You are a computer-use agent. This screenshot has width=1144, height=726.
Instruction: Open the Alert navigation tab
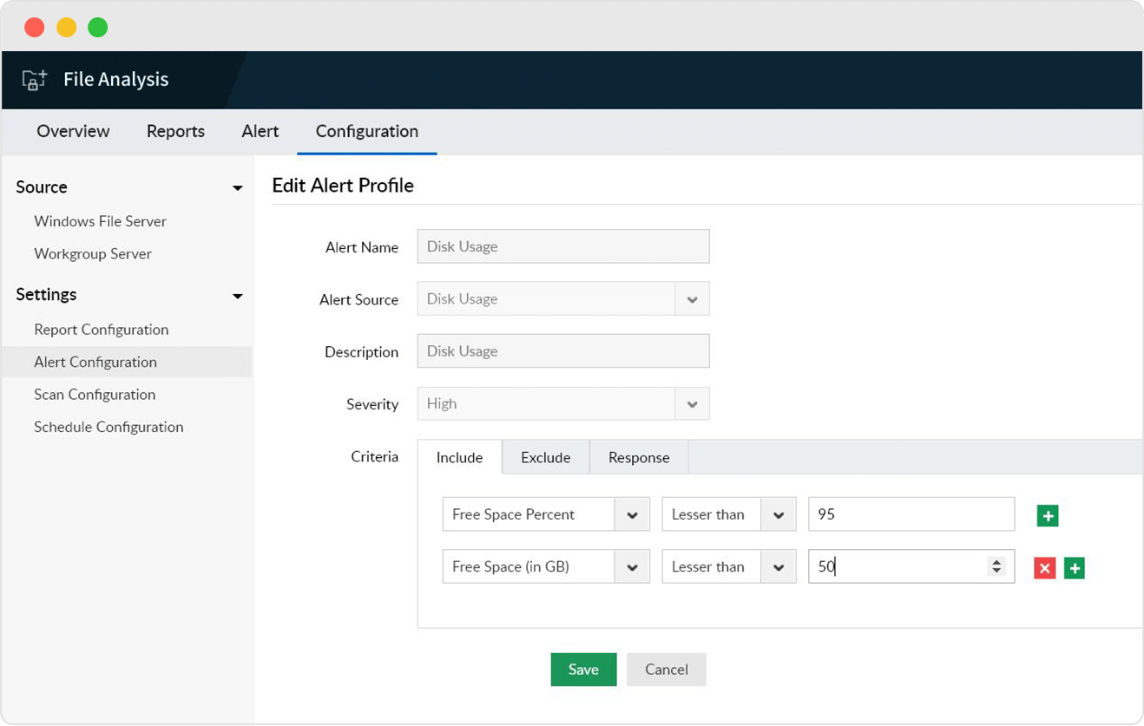point(260,131)
